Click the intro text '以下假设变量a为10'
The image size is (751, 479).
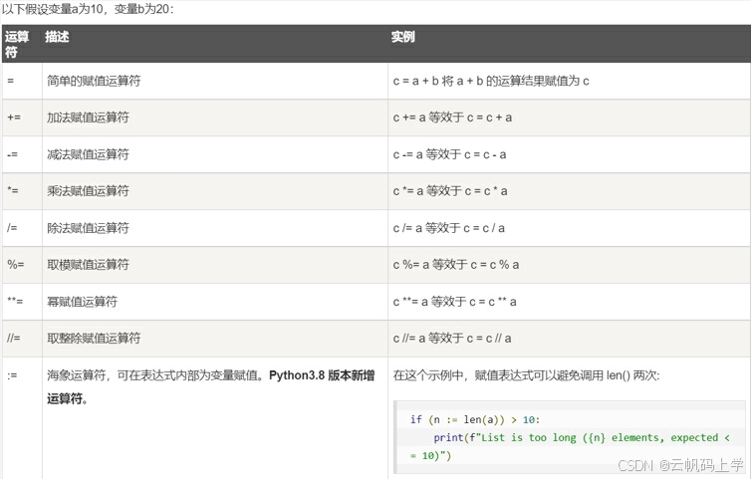pyautogui.click(x=53, y=9)
